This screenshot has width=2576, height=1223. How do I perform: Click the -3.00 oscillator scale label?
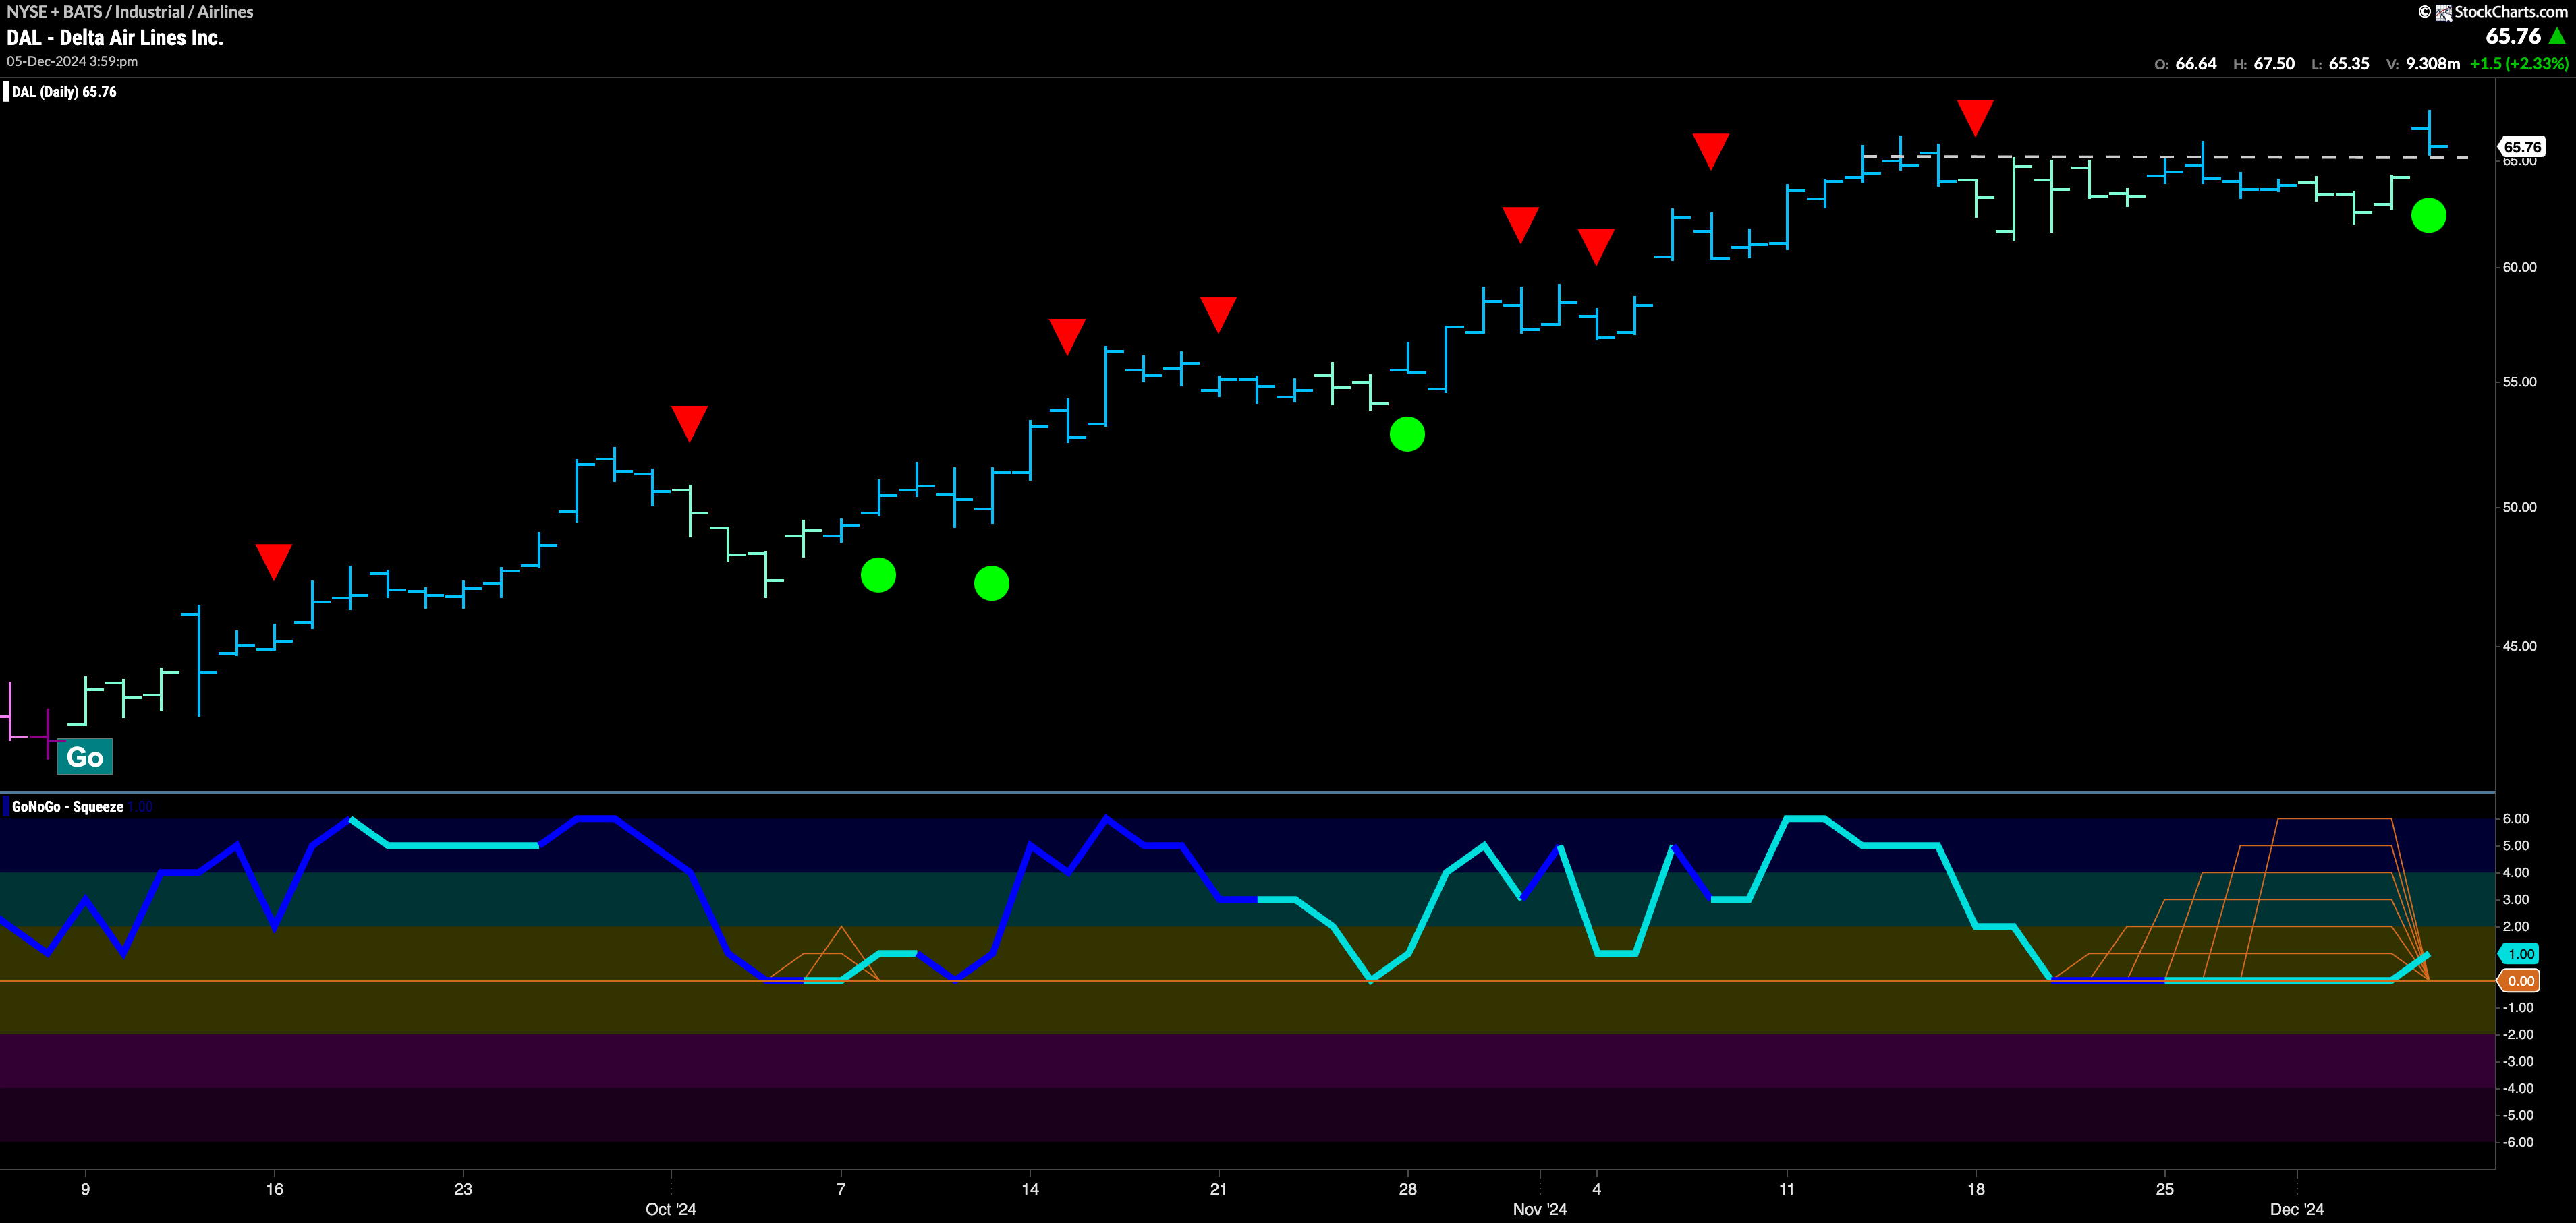point(2518,1061)
